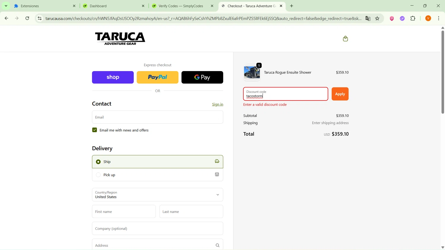Screen dimensions: 445x250
Task: Click the Sign in link
Action: [x=217, y=104]
